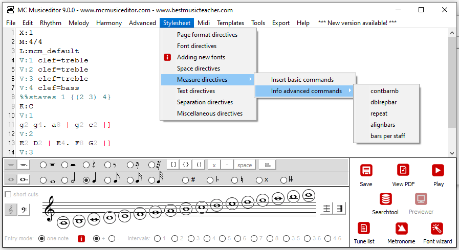
Task: Click the curly braces button
Action: tap(186, 165)
